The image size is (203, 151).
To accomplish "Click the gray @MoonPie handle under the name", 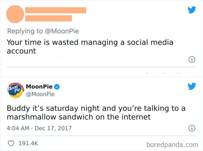I will [x=40, y=94].
